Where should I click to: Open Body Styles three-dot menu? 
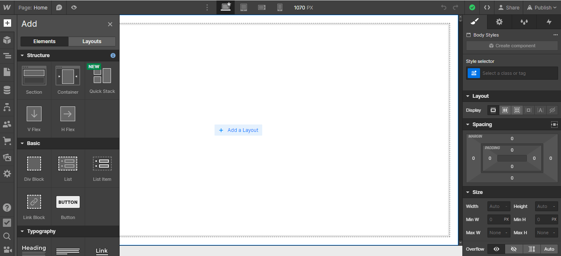click(556, 35)
